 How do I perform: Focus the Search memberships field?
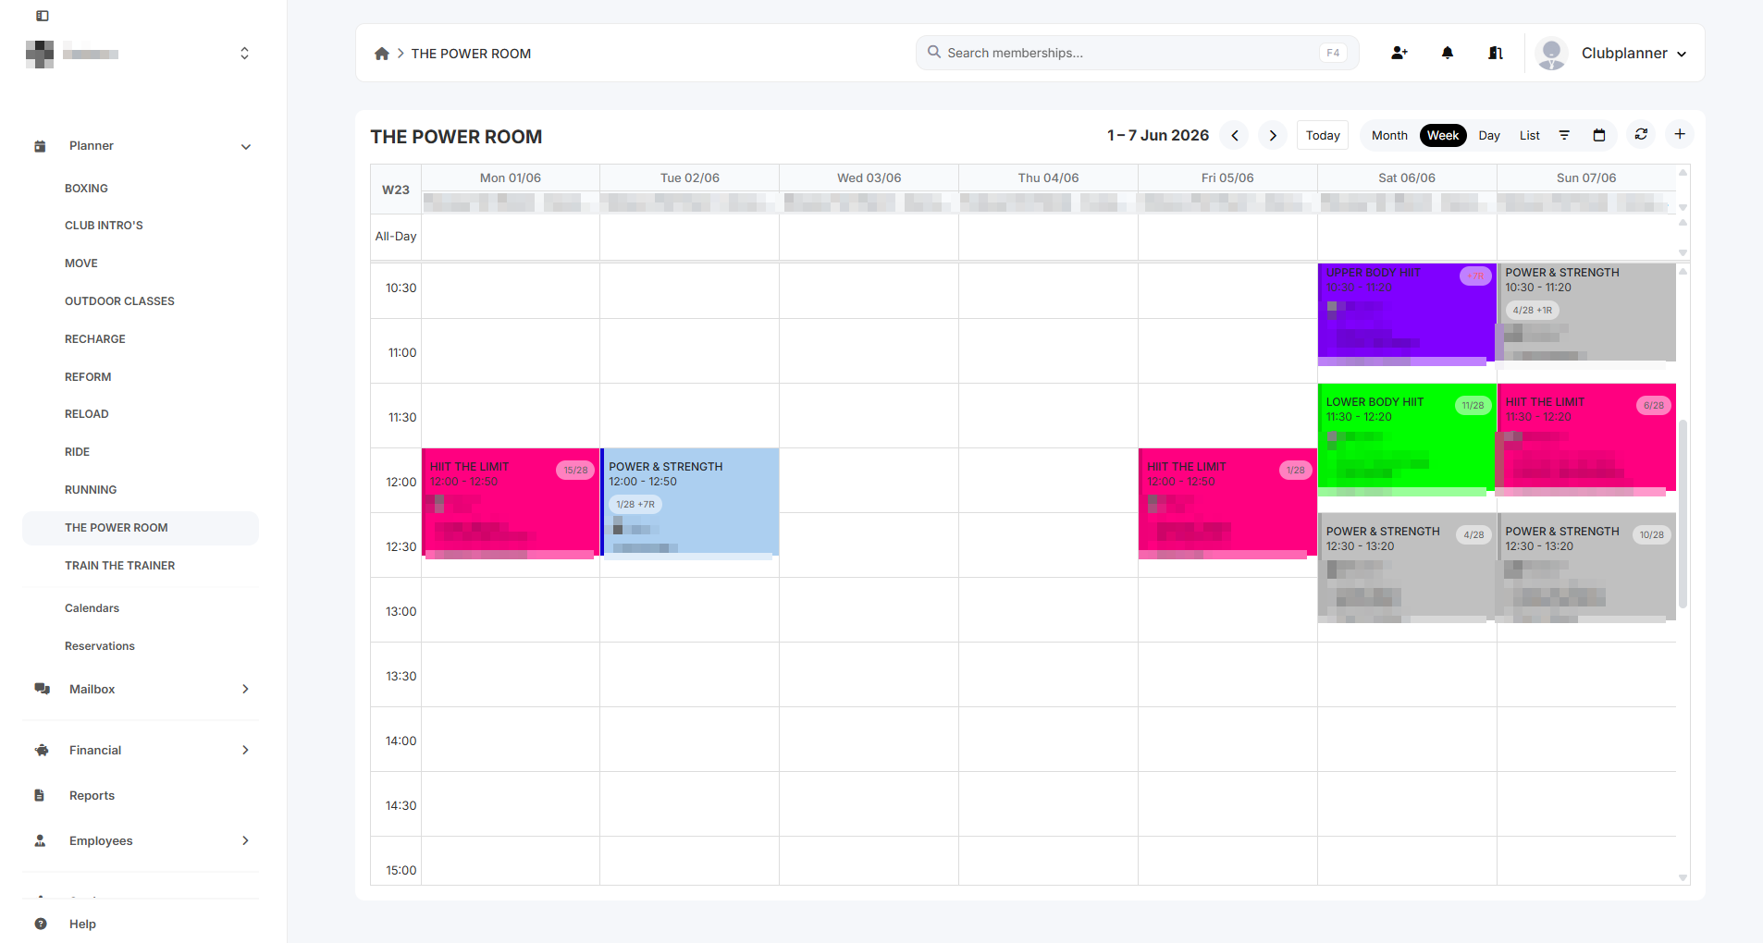point(1138,53)
